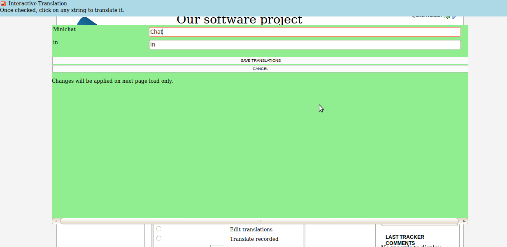507x247 pixels.
Task: Select the Translate recorded radio button
Action: coord(159,238)
